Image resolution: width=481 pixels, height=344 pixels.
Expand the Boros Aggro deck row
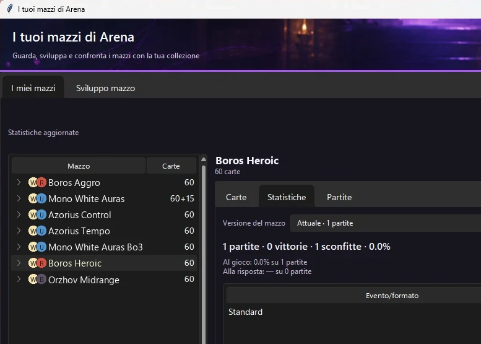click(x=19, y=182)
